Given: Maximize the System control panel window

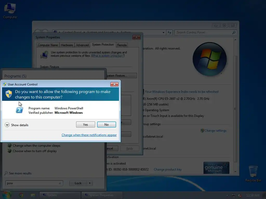Looking at the screenshot, I should pyautogui.click(x=224, y=25).
